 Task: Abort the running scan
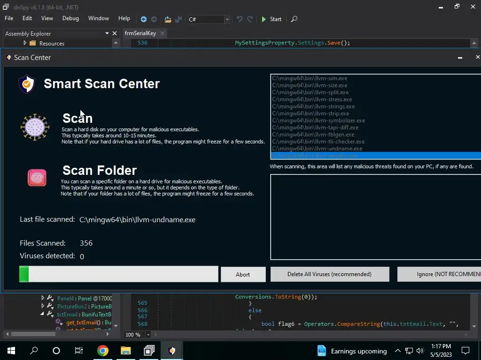(243, 275)
